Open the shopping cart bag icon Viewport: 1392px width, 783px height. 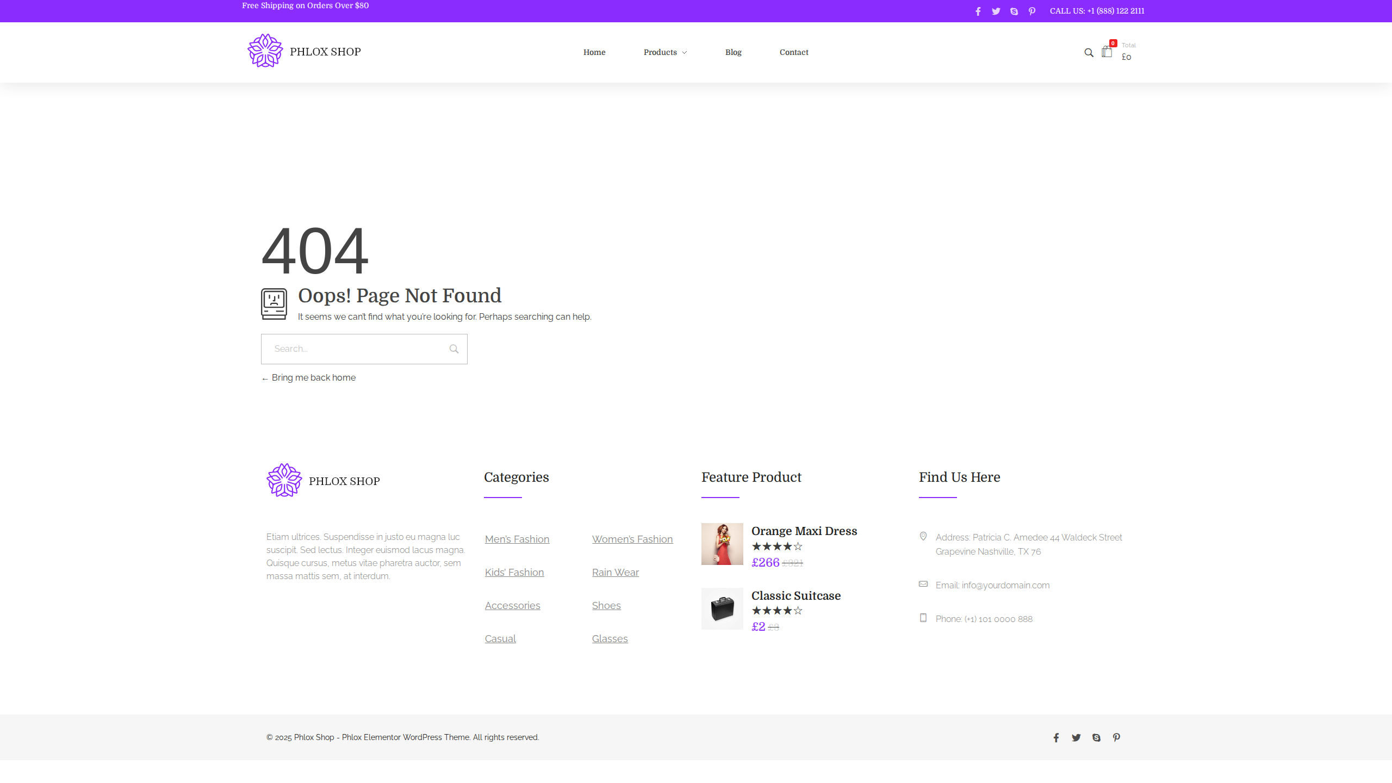coord(1107,52)
